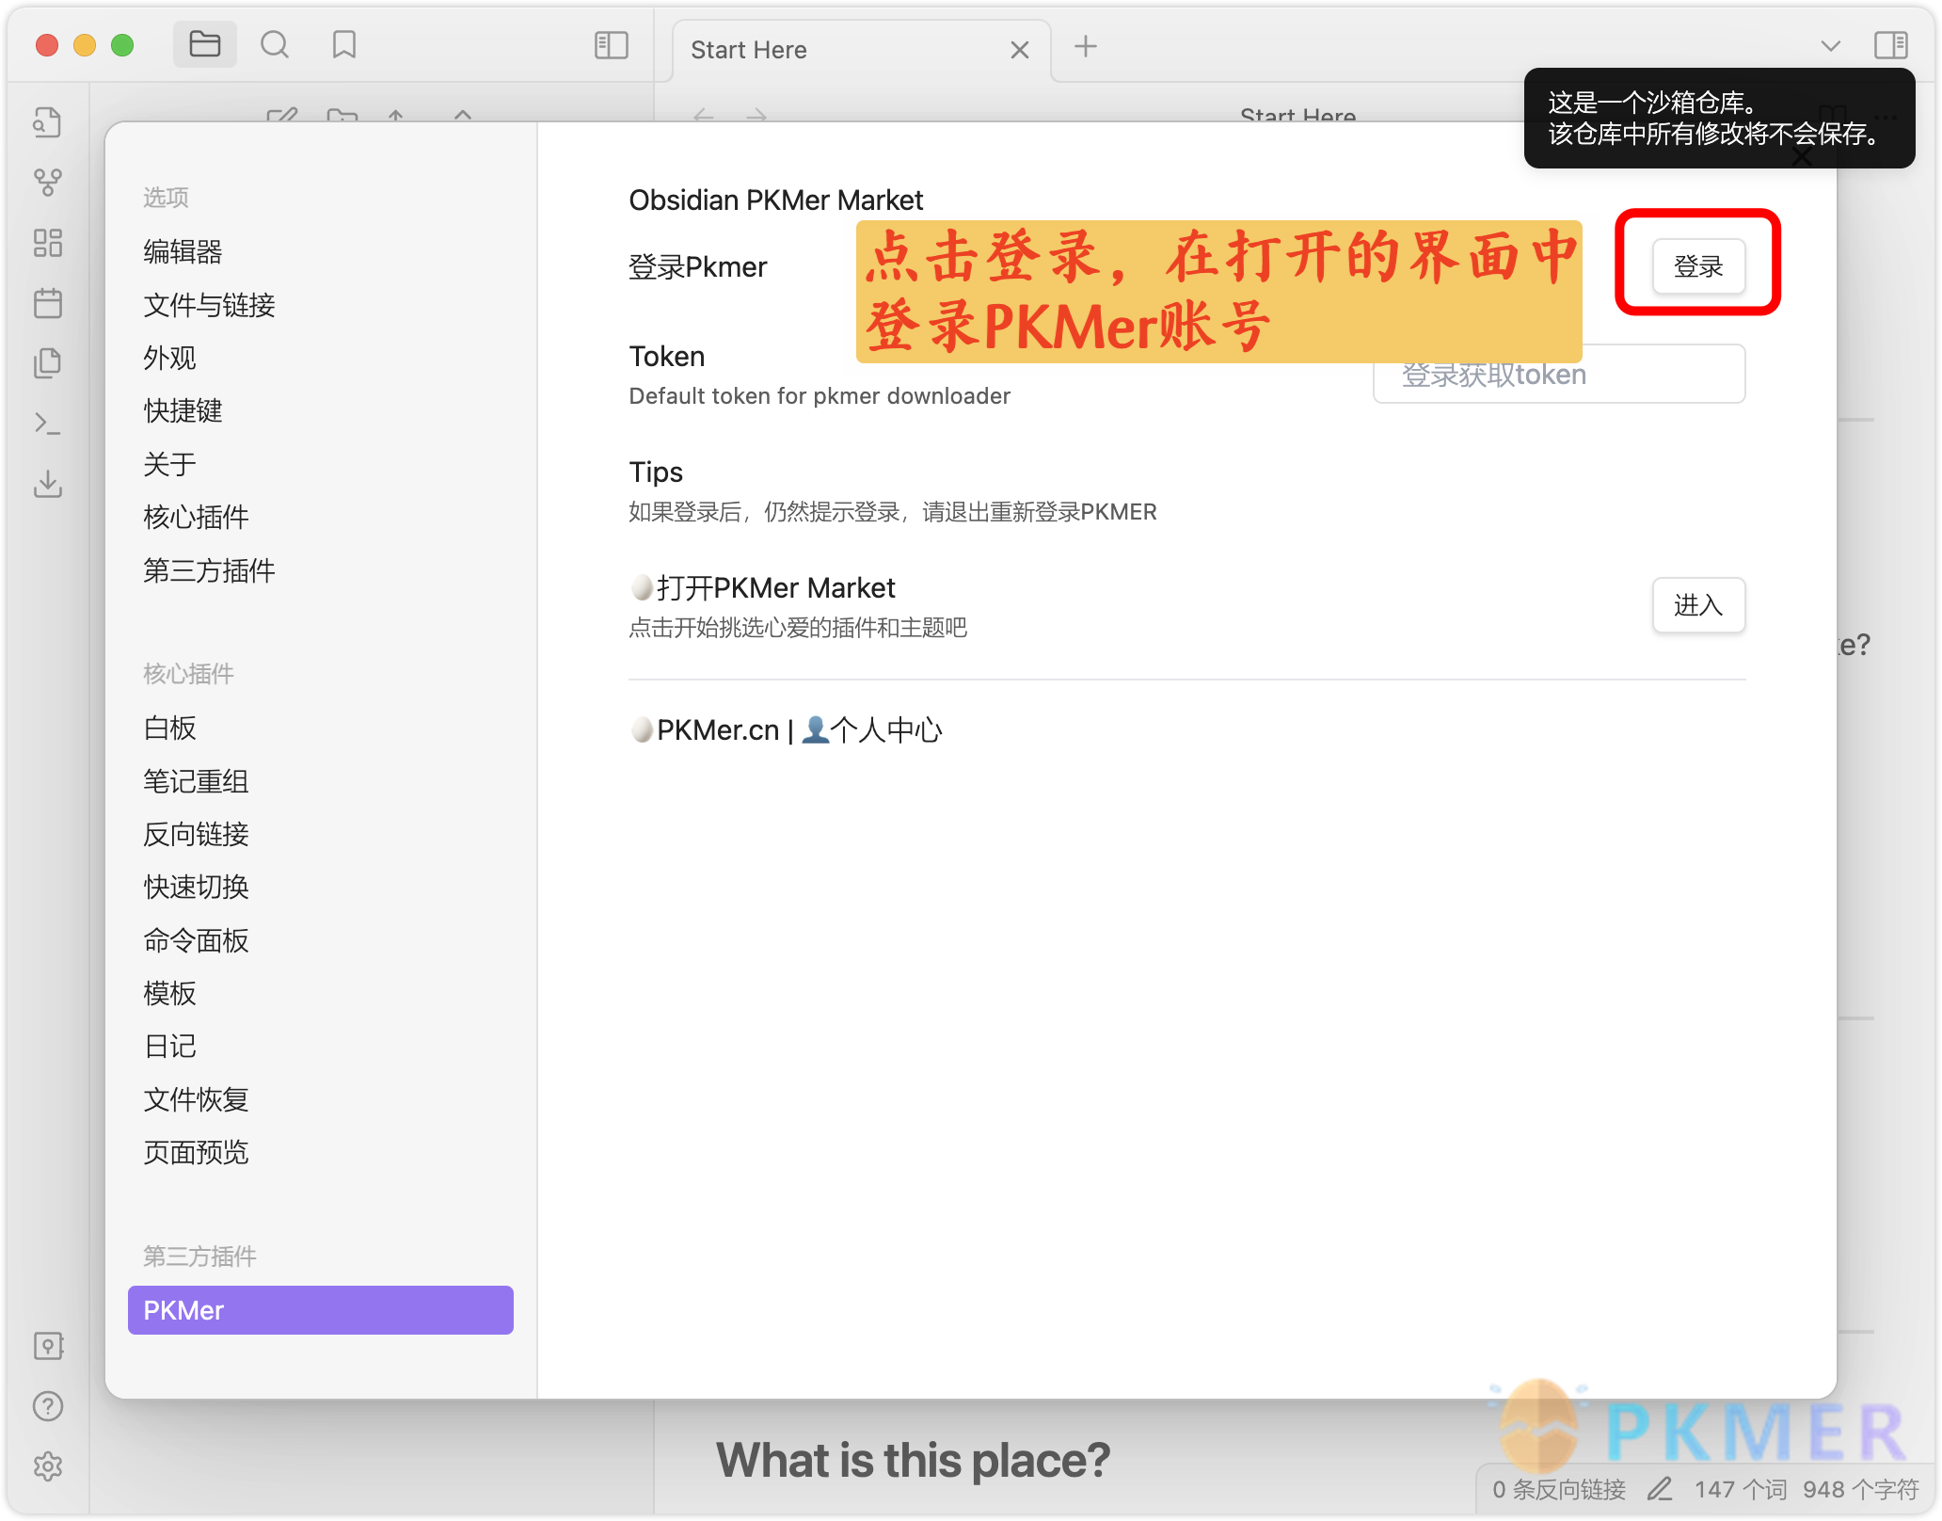
Task: Open quick switcher icon in ribbon
Action: point(48,122)
